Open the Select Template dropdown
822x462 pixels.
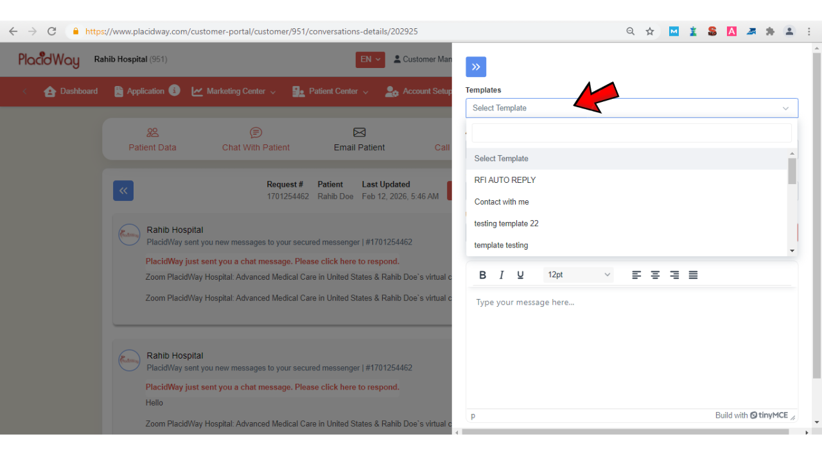point(631,108)
